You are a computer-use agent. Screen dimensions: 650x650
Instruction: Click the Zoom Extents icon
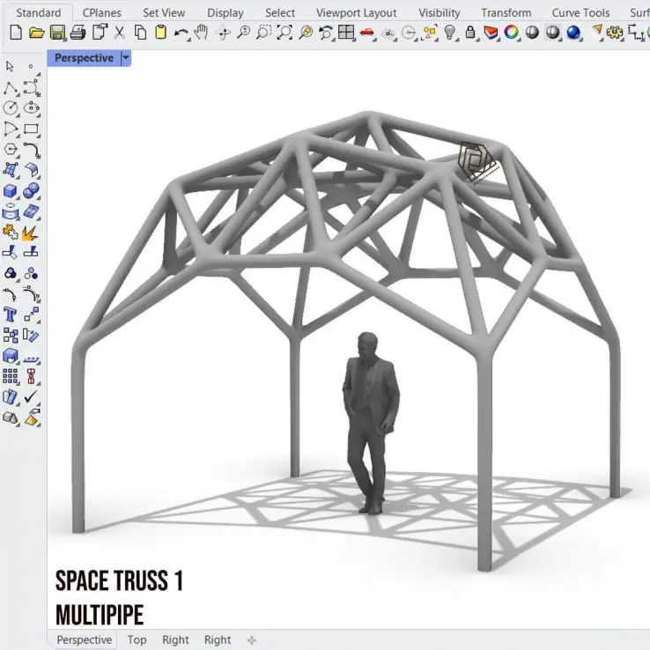click(284, 33)
